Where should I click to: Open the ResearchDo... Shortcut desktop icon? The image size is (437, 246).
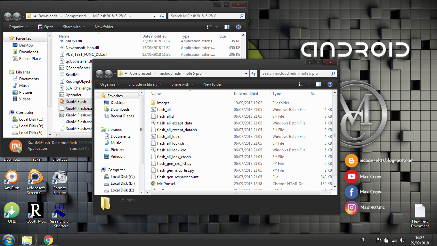click(x=60, y=216)
